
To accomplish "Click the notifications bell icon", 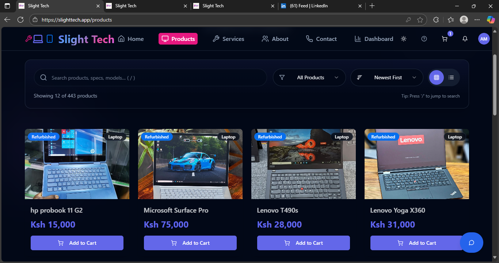I will (x=465, y=39).
